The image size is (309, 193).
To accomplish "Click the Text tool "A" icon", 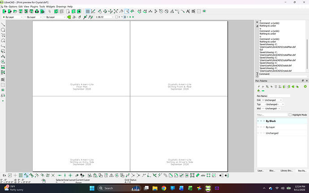I will [188, 12].
